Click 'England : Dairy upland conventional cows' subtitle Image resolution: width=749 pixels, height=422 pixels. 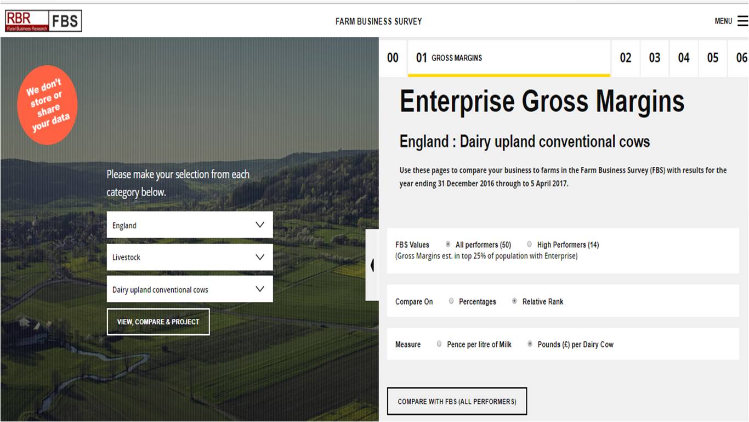[525, 142]
